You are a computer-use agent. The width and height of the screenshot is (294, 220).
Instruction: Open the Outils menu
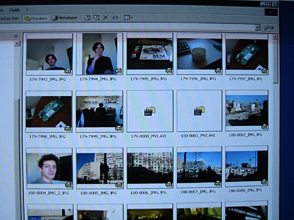click(15, 10)
